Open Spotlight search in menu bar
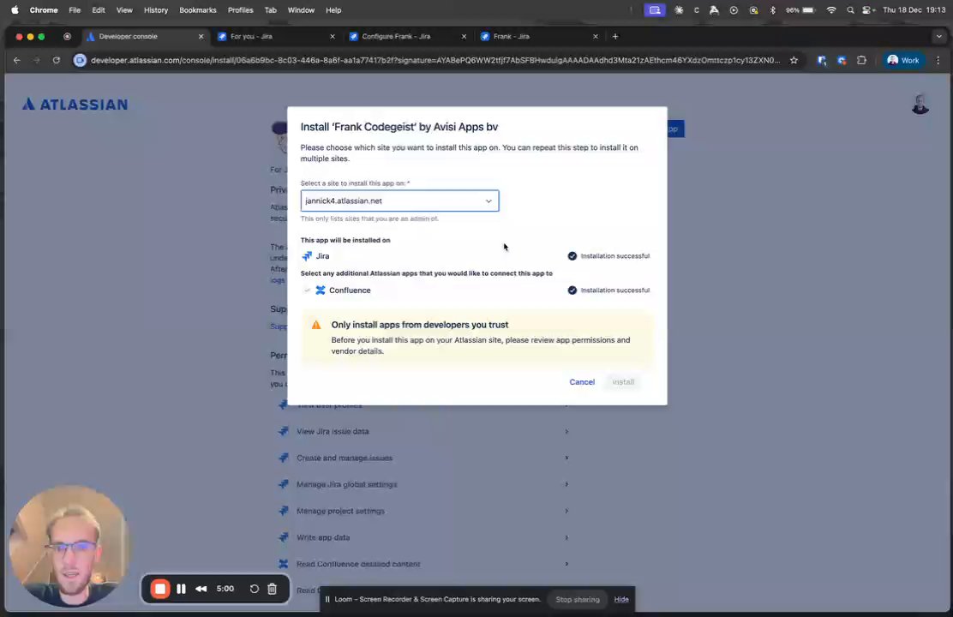This screenshot has width=953, height=617. (850, 10)
